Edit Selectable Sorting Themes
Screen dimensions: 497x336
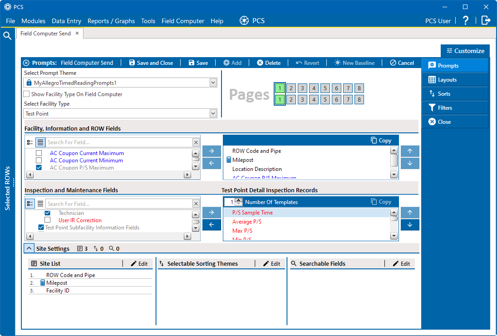(x=271, y=263)
